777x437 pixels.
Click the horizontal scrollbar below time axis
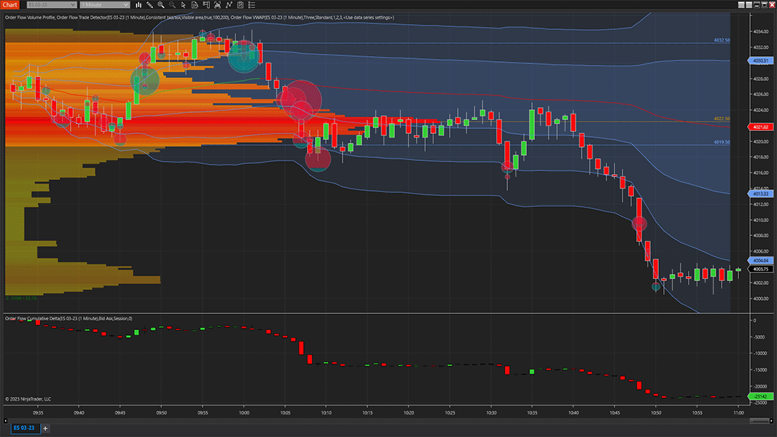(386, 420)
